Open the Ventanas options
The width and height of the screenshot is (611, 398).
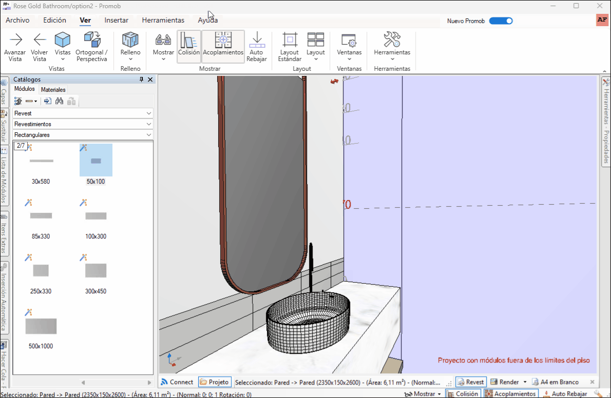pyautogui.click(x=349, y=47)
